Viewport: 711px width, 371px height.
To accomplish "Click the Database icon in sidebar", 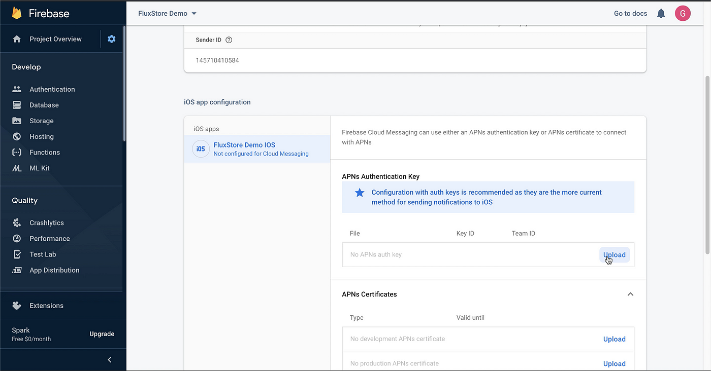I will [17, 105].
